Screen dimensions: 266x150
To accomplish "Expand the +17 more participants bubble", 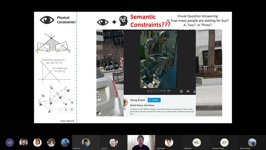I will [x=10, y=142].
